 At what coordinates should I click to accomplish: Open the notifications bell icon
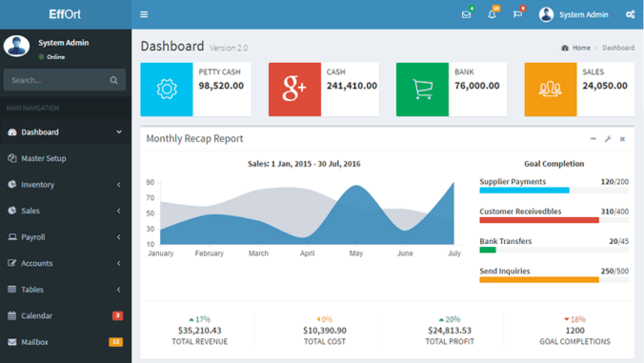492,15
